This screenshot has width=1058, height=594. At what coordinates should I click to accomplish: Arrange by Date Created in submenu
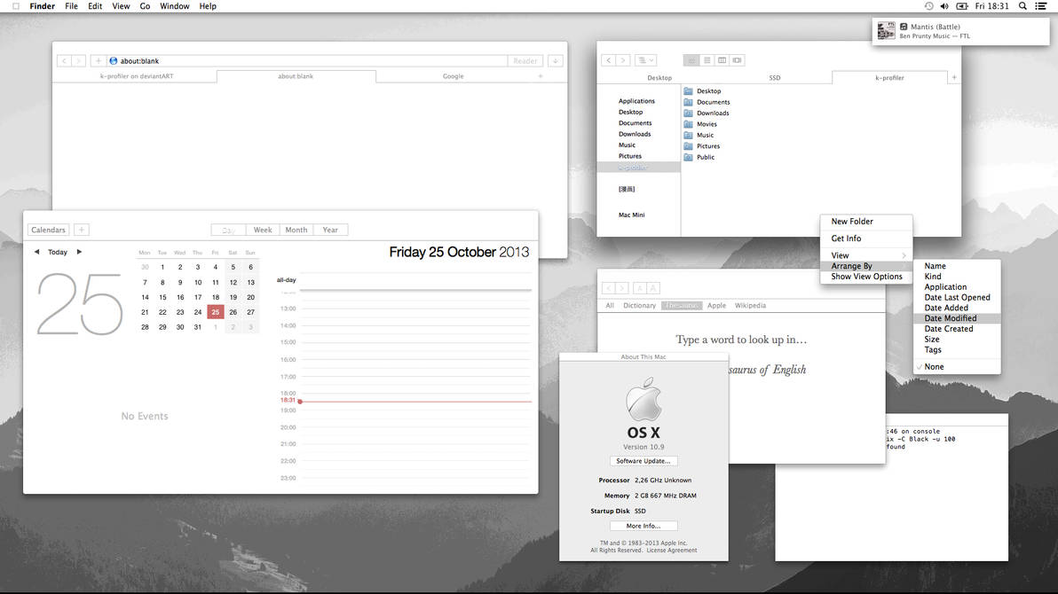coord(958,329)
